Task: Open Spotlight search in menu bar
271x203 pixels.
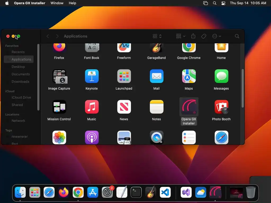Action: coord(214,3)
